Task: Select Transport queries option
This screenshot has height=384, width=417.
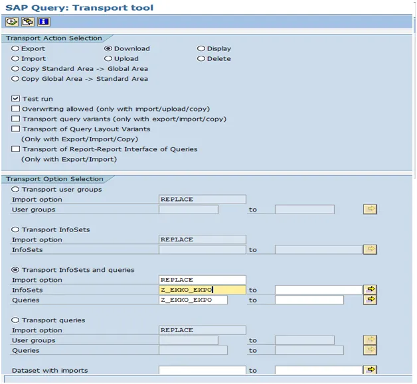Action: click(15, 320)
